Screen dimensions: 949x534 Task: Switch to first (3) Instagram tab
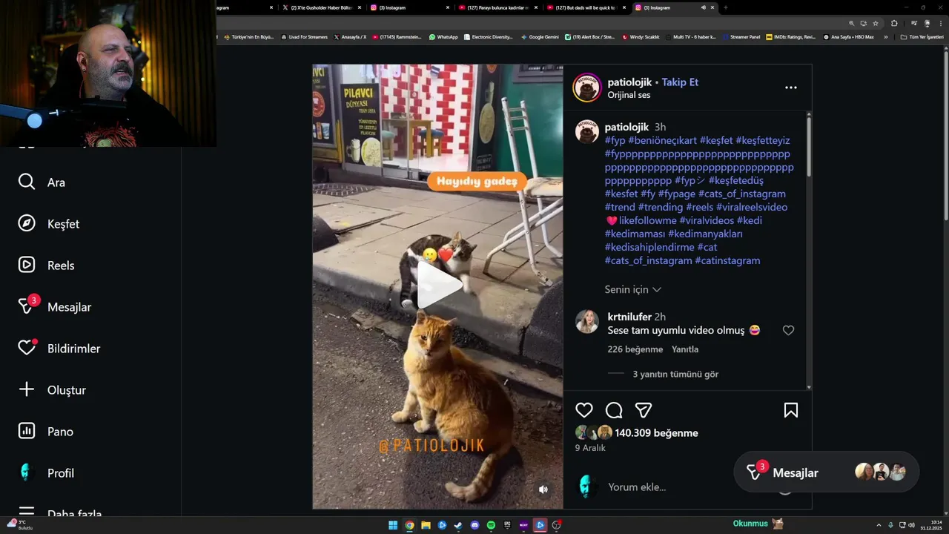click(x=409, y=7)
